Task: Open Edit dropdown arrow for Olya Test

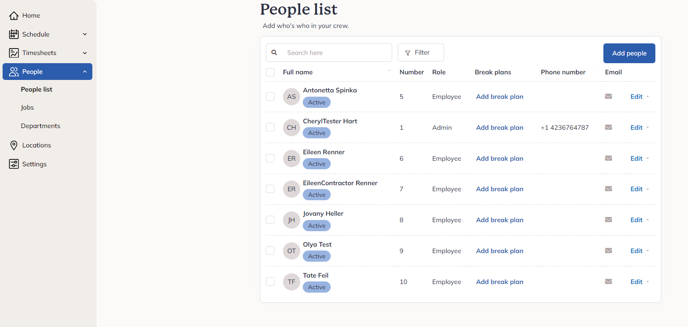Action: (x=648, y=251)
